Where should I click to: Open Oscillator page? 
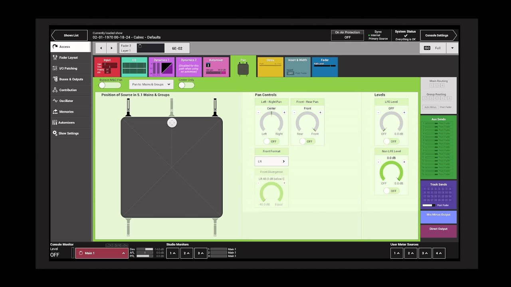(x=71, y=101)
